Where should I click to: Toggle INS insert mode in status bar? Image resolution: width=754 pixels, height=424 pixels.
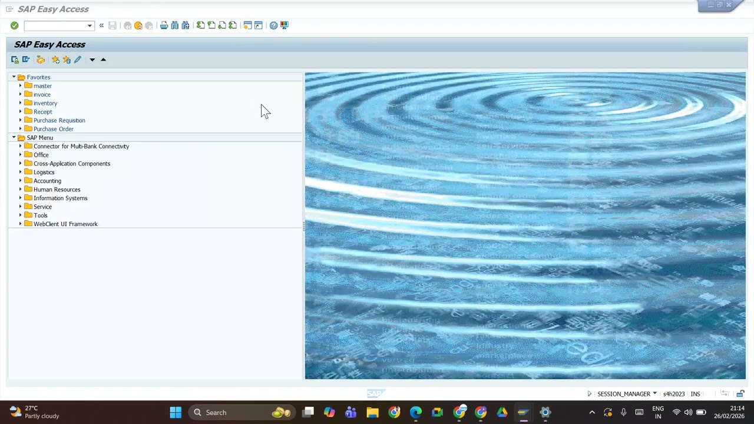click(696, 394)
